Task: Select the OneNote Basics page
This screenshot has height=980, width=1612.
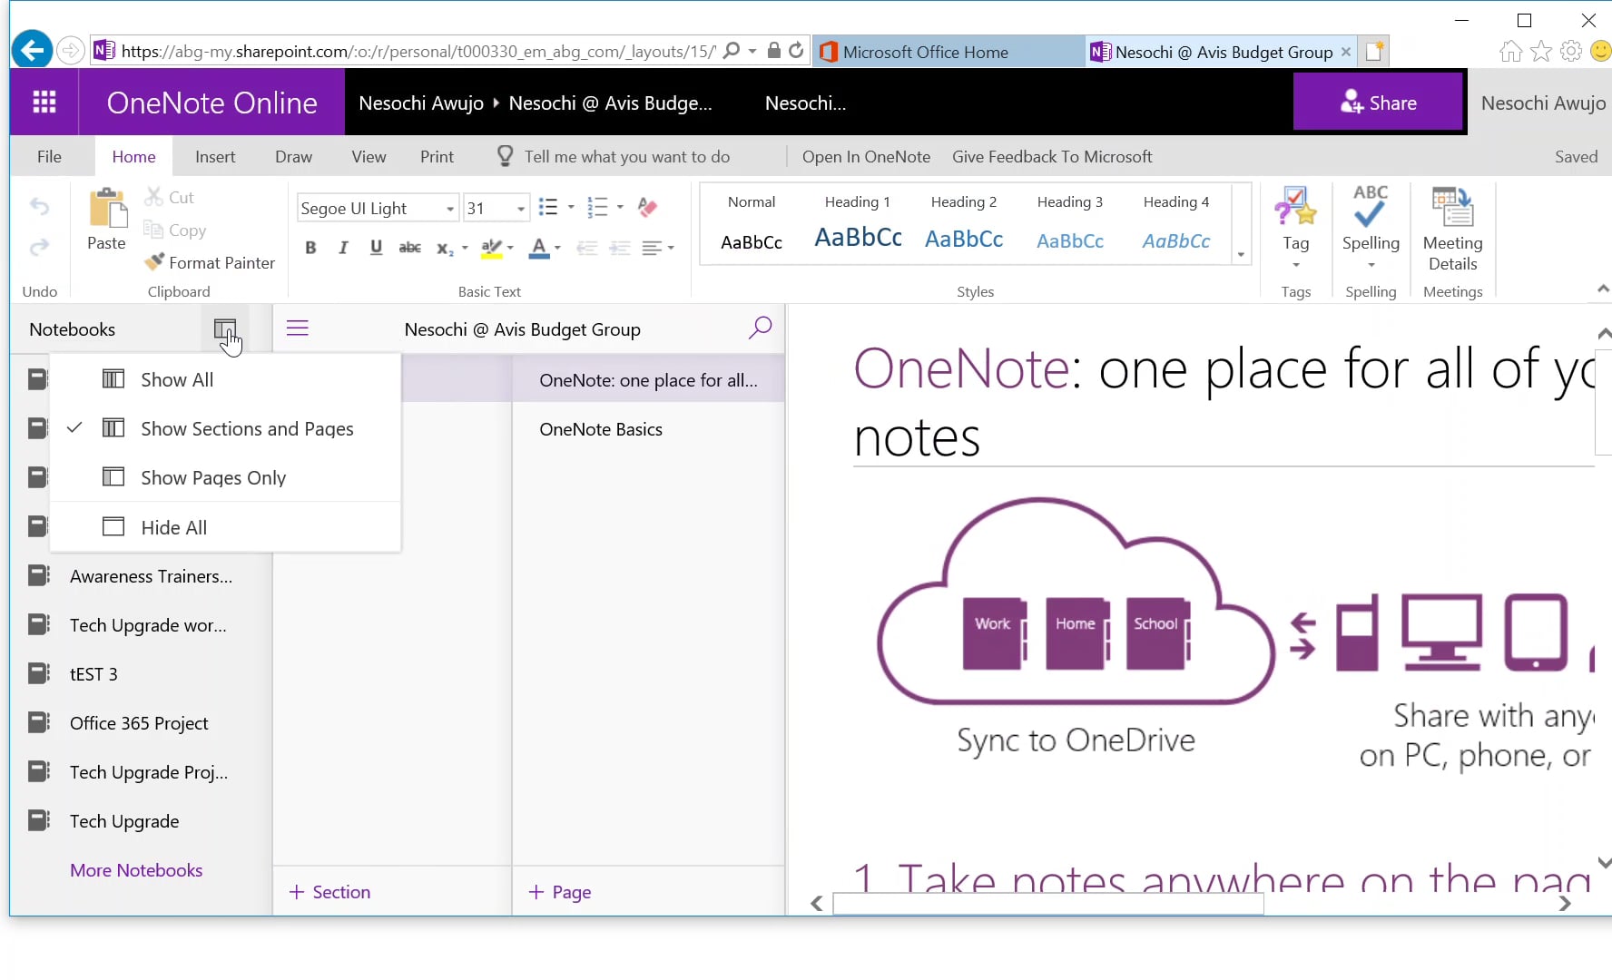Action: [601, 428]
